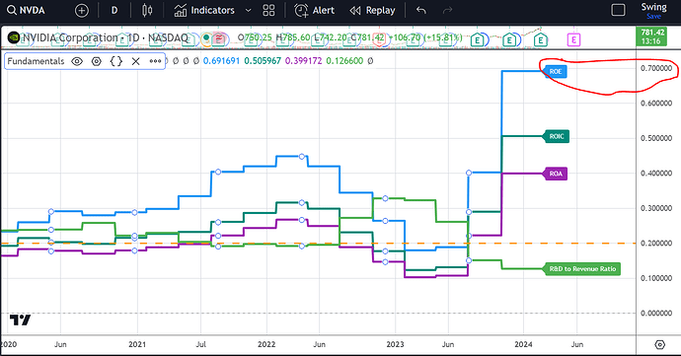Hide the Fundamentals indicator with eye icon
Viewport: 681px width, 356px height.
[77, 61]
